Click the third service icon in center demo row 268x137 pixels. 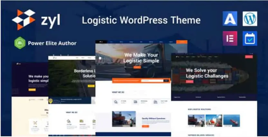pos(155,102)
